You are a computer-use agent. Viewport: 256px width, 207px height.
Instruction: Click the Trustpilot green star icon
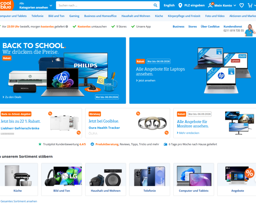pyautogui.click(x=40, y=144)
